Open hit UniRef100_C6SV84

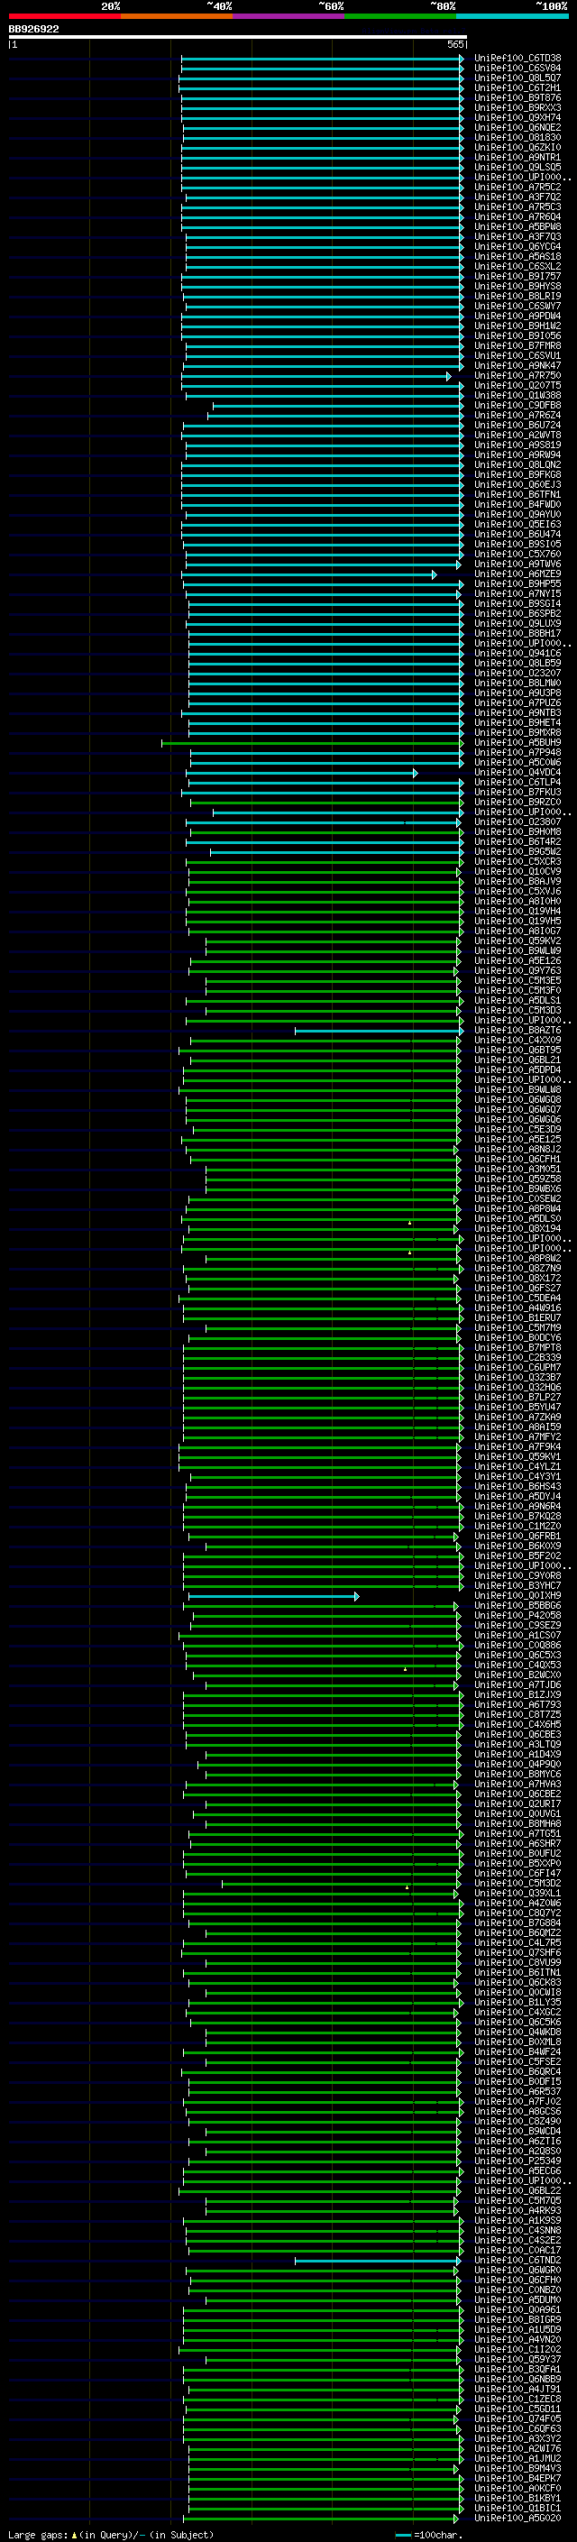[517, 69]
